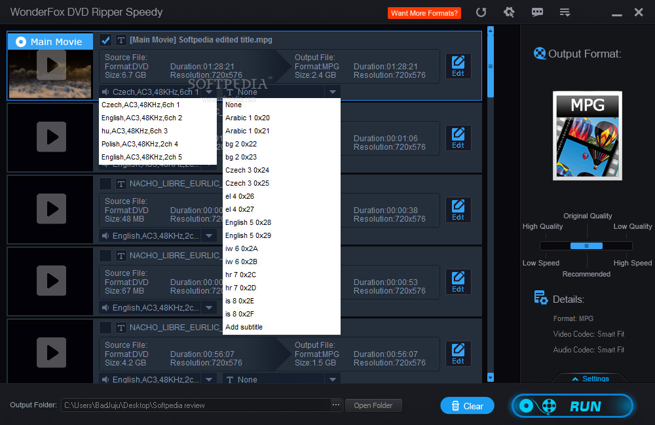Select subtitle Czech 3 0x24

coord(282,170)
